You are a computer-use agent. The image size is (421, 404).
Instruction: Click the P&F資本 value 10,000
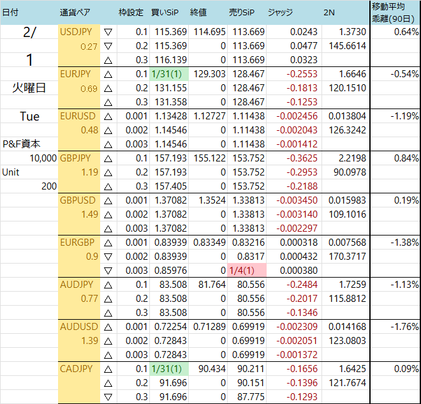coord(43,158)
